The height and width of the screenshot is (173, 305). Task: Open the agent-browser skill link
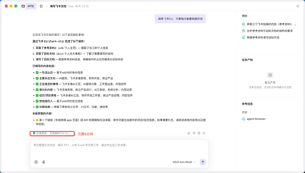pos(256,119)
